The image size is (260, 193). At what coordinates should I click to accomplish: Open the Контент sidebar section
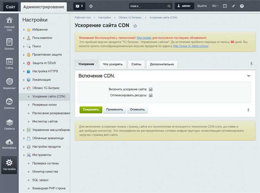[x=9, y=44]
